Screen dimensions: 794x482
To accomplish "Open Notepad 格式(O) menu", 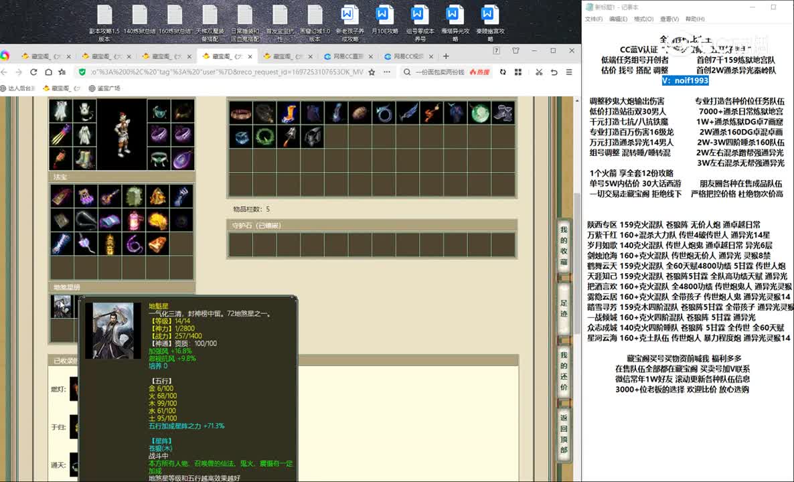I will click(643, 19).
